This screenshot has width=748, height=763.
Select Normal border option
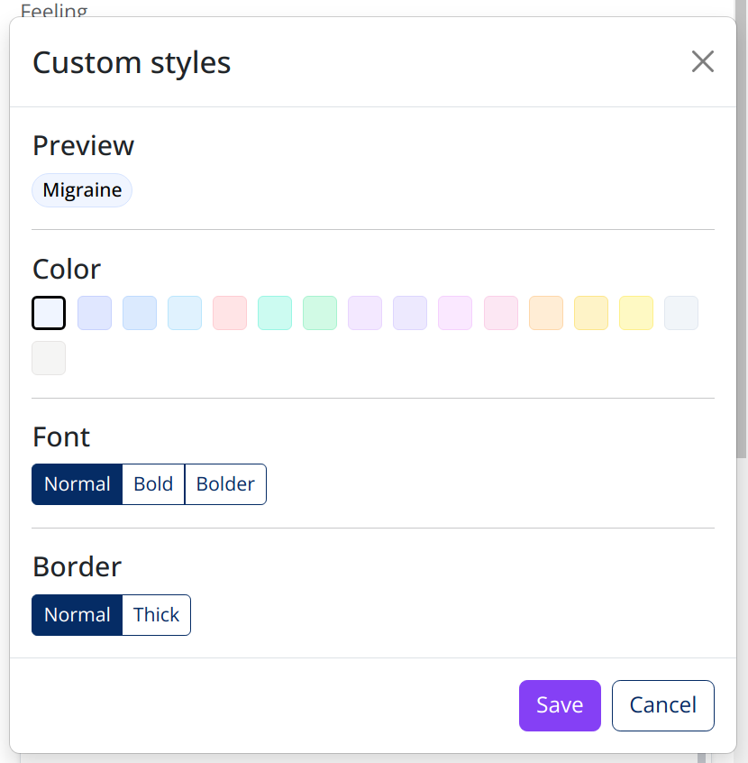[x=77, y=615]
